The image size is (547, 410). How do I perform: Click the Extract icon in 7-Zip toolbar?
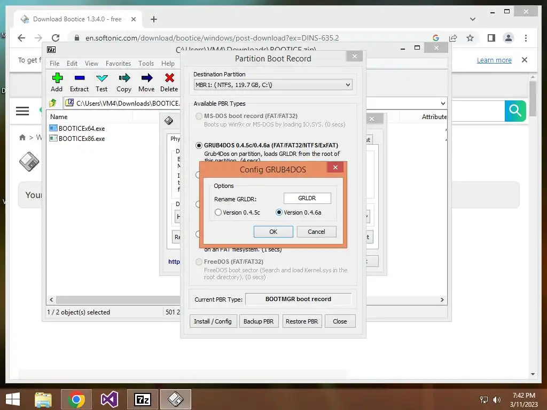tap(80, 78)
